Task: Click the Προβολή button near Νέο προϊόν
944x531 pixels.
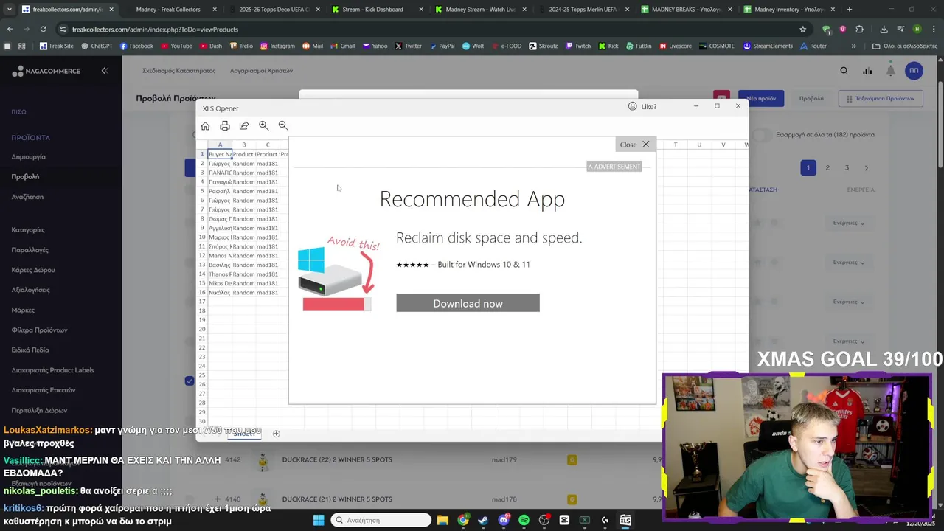Action: (x=811, y=98)
